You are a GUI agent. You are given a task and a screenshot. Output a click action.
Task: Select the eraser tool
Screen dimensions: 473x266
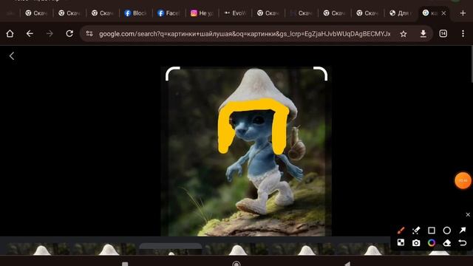point(447,243)
